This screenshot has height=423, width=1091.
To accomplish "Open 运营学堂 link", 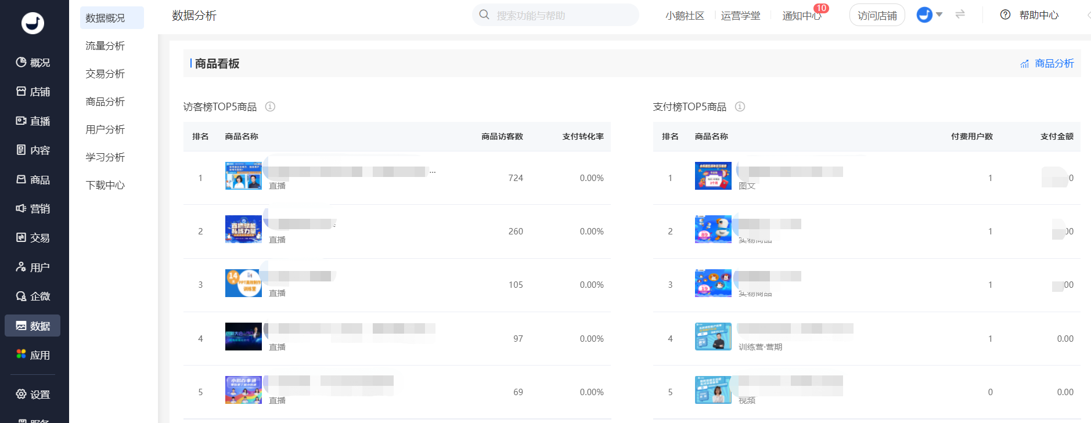I will (740, 16).
